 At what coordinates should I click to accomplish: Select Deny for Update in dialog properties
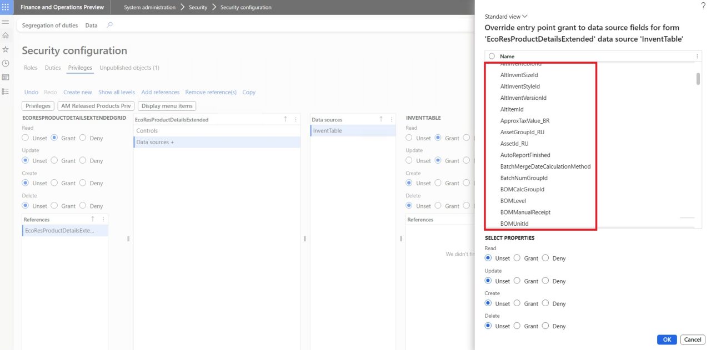pyautogui.click(x=545, y=281)
